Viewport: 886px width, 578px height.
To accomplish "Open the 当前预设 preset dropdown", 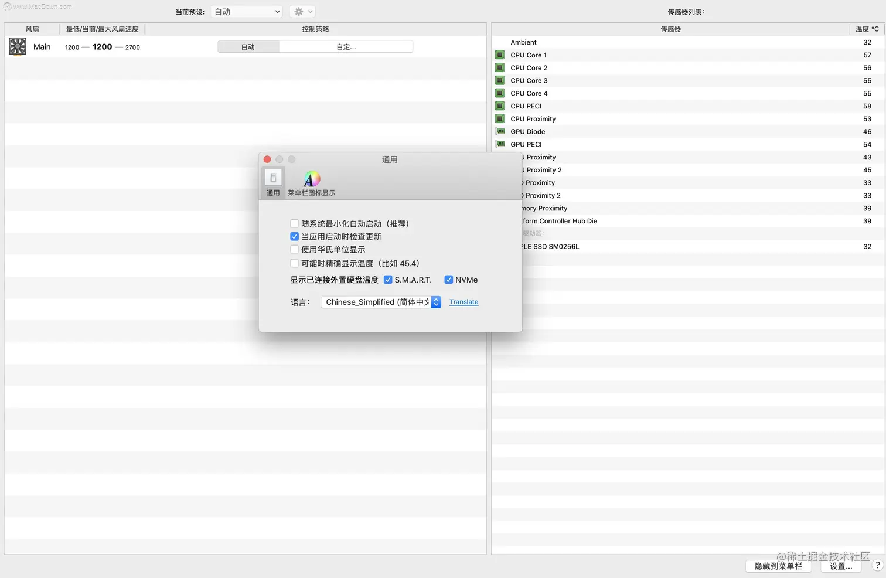I will 247,12.
